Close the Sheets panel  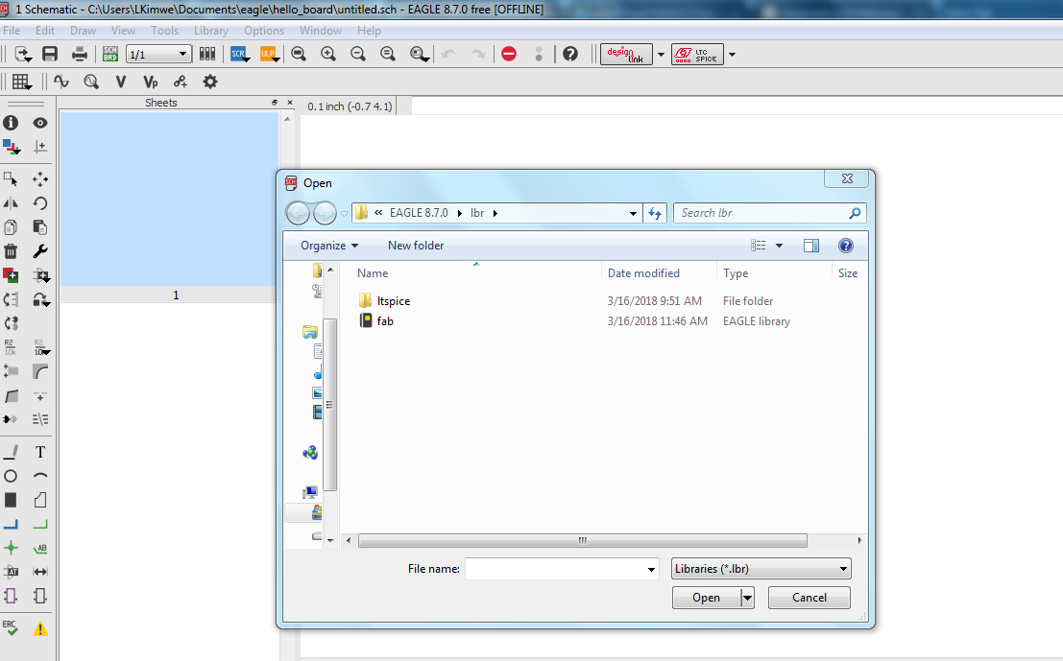click(x=290, y=103)
